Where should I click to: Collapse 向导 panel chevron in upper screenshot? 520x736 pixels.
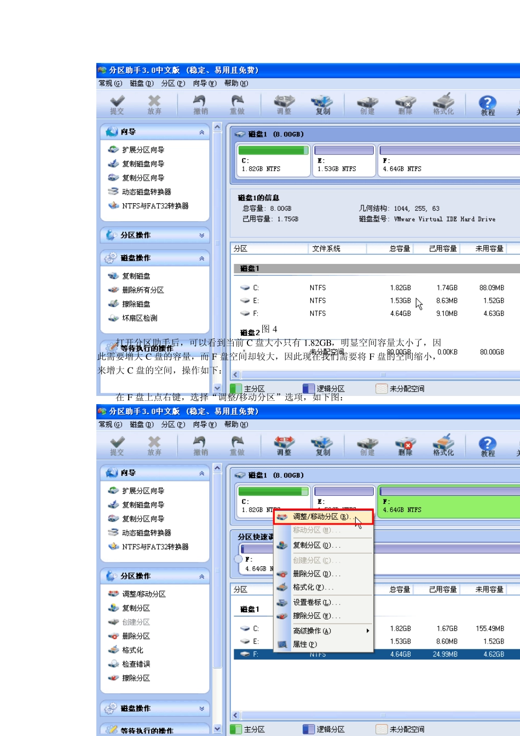click(201, 132)
